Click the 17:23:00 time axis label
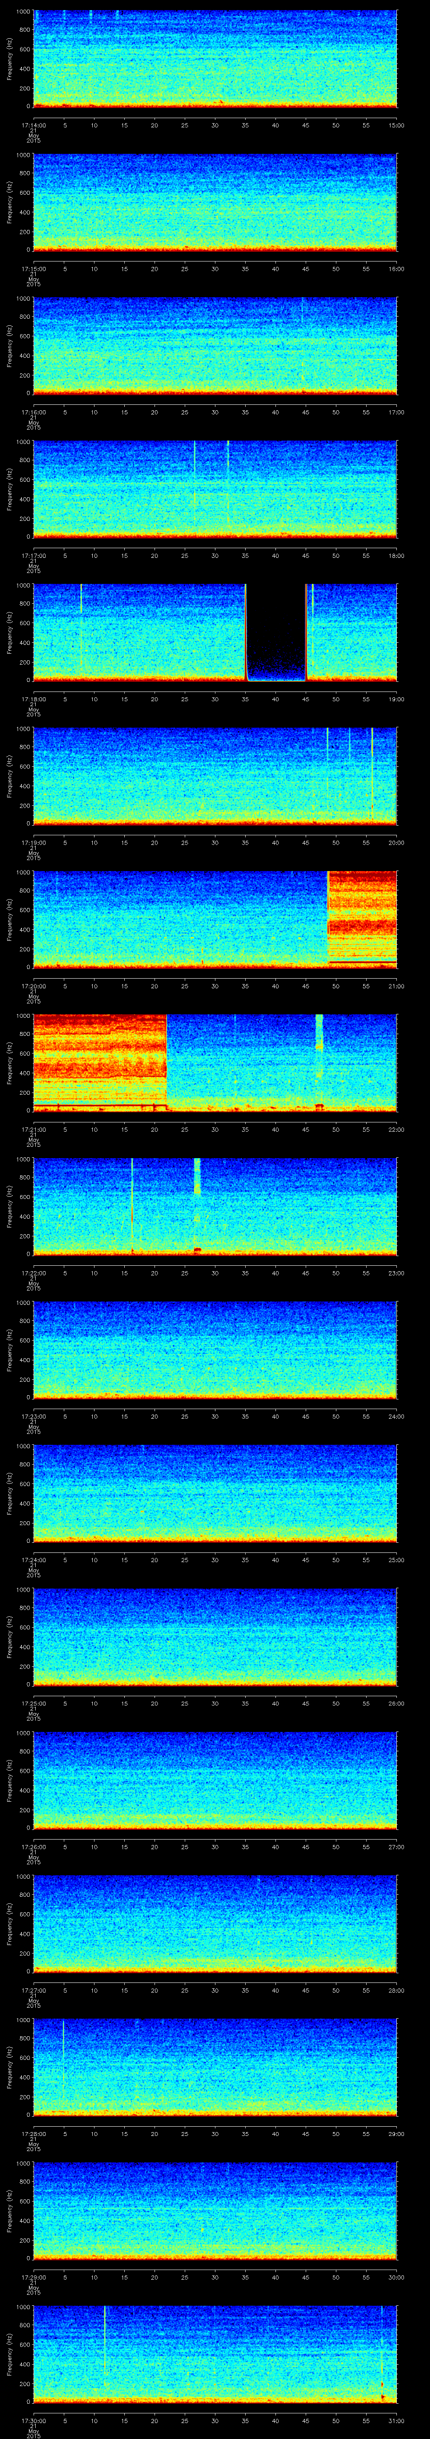 pyautogui.click(x=33, y=1416)
